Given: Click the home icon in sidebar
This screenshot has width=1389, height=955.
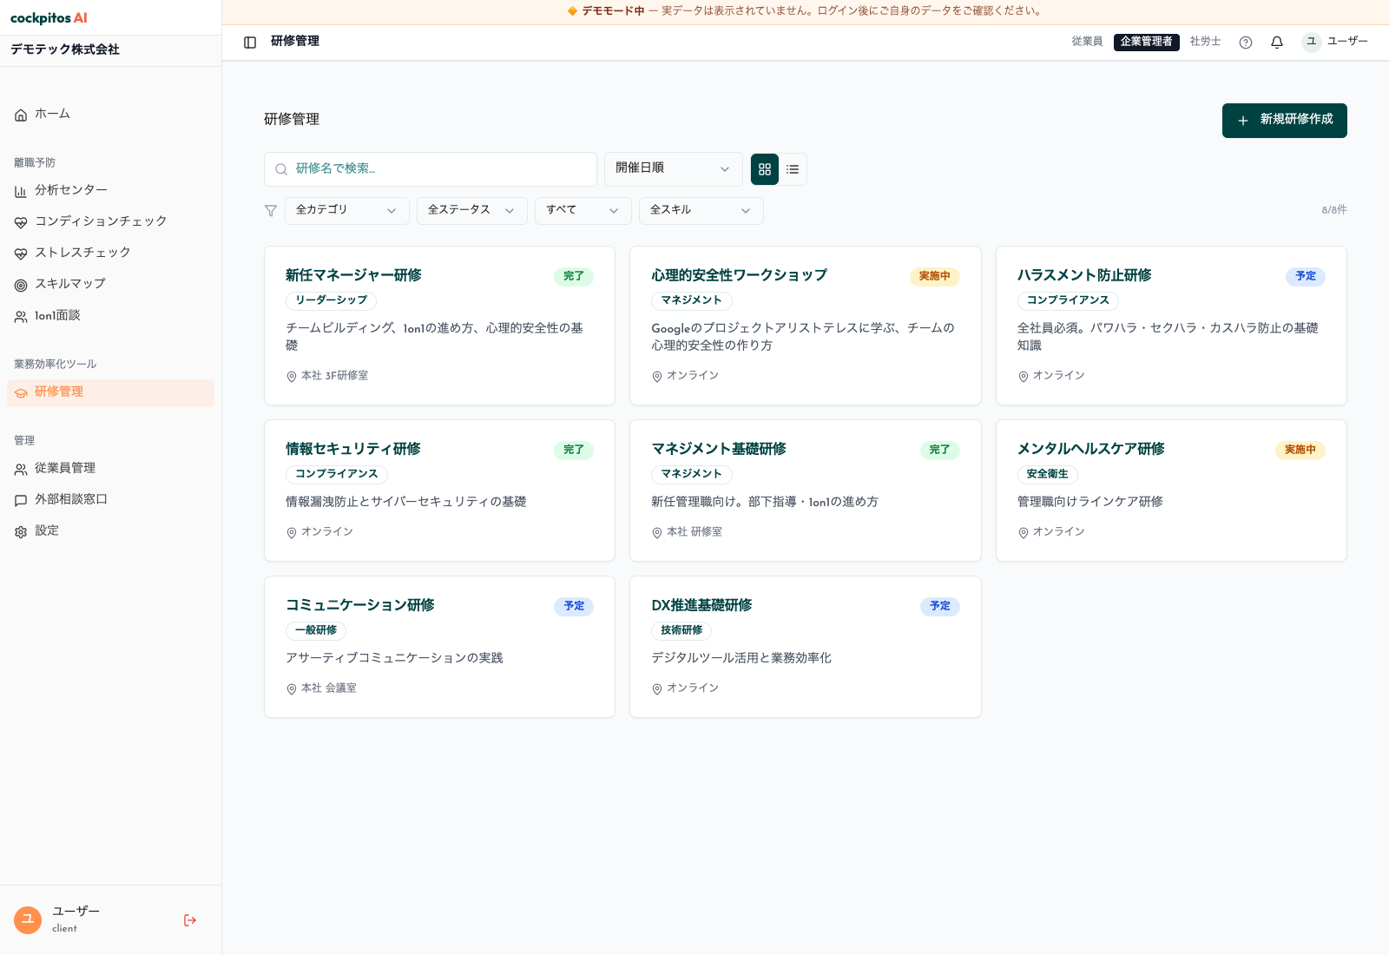Looking at the screenshot, I should click(21, 115).
